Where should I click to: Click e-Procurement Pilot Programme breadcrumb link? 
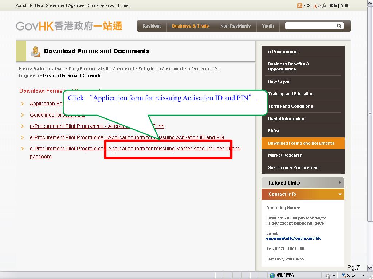pos(205,69)
